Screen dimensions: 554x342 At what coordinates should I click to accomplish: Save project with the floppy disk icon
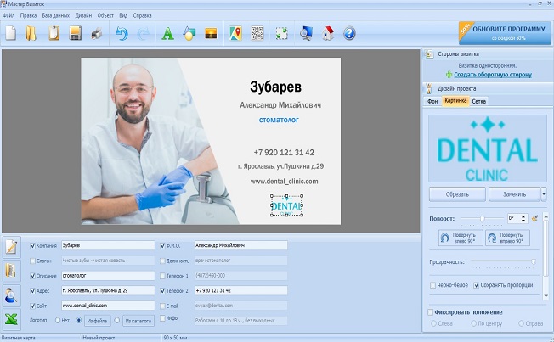76,33
